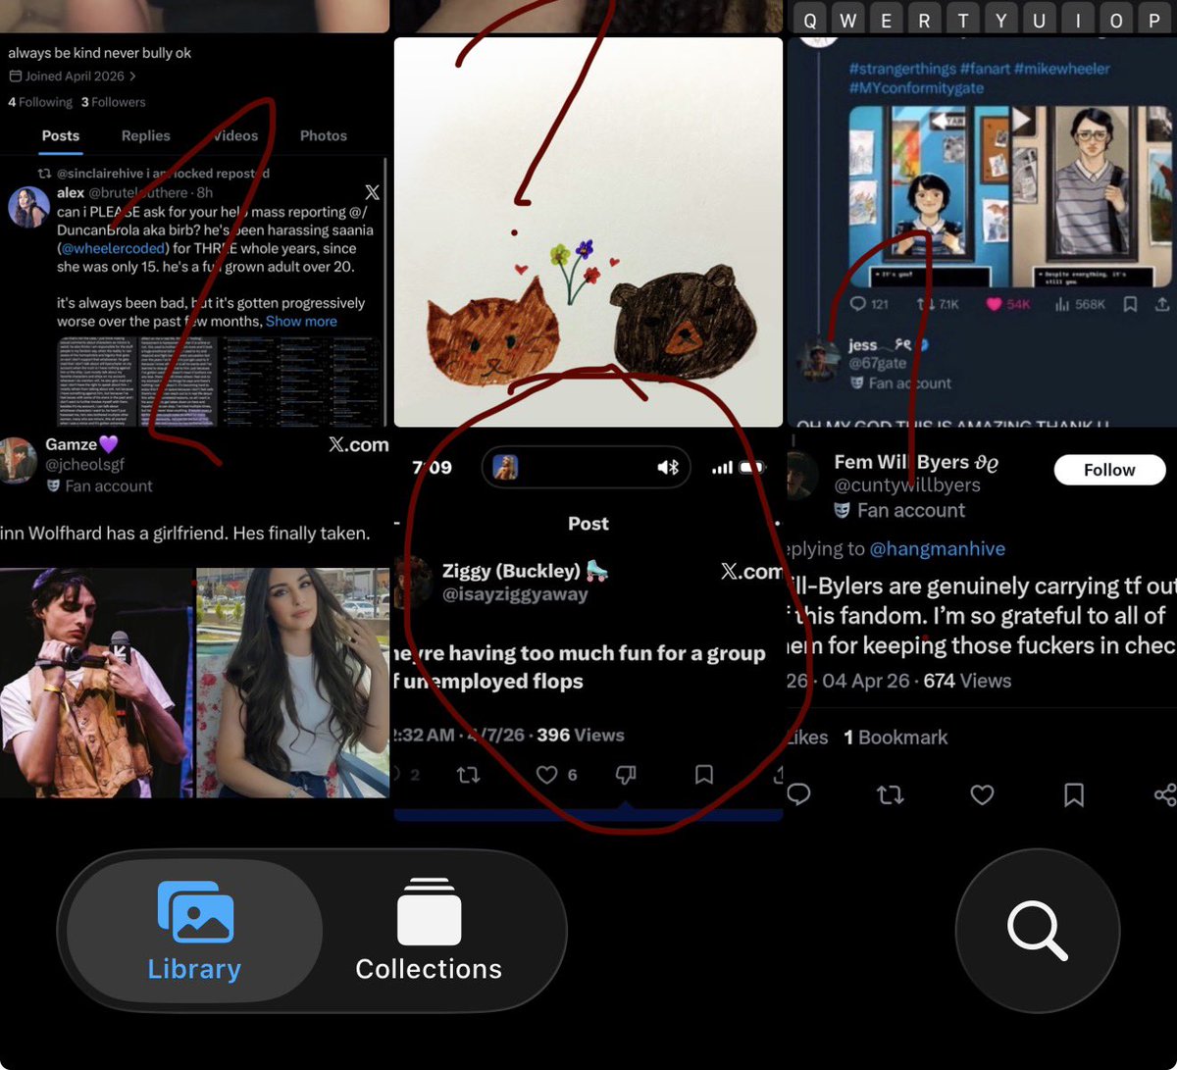Click the blue progress bar below Ziggy's post

[x=588, y=813]
